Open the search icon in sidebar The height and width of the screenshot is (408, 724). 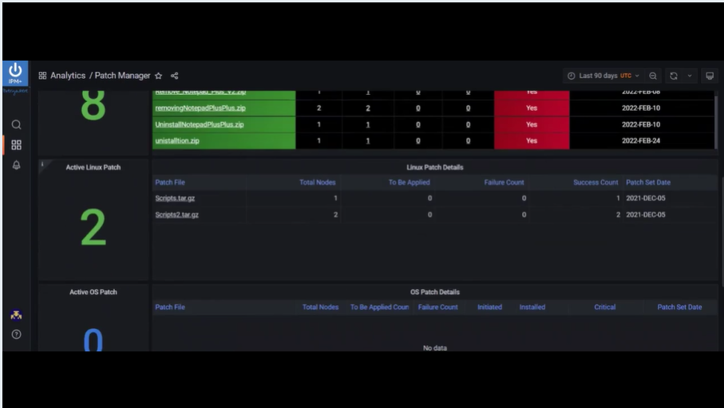pos(16,125)
